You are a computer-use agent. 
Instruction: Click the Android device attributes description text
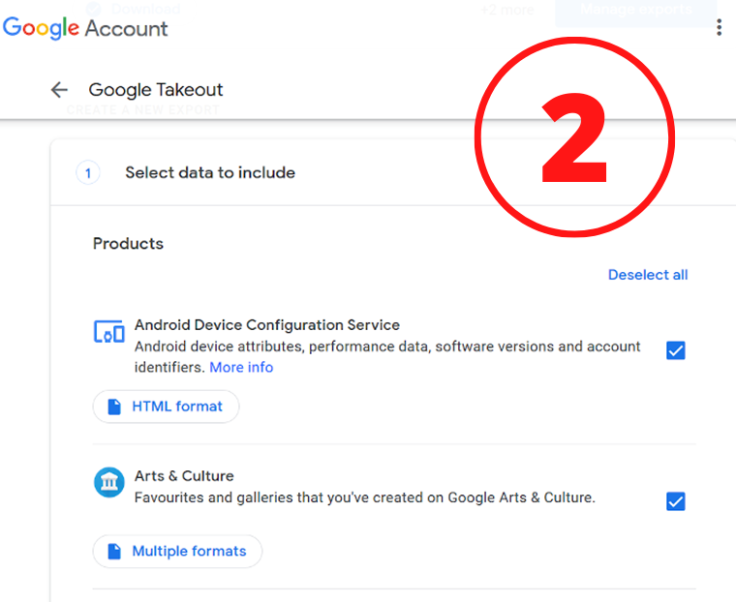(387, 356)
